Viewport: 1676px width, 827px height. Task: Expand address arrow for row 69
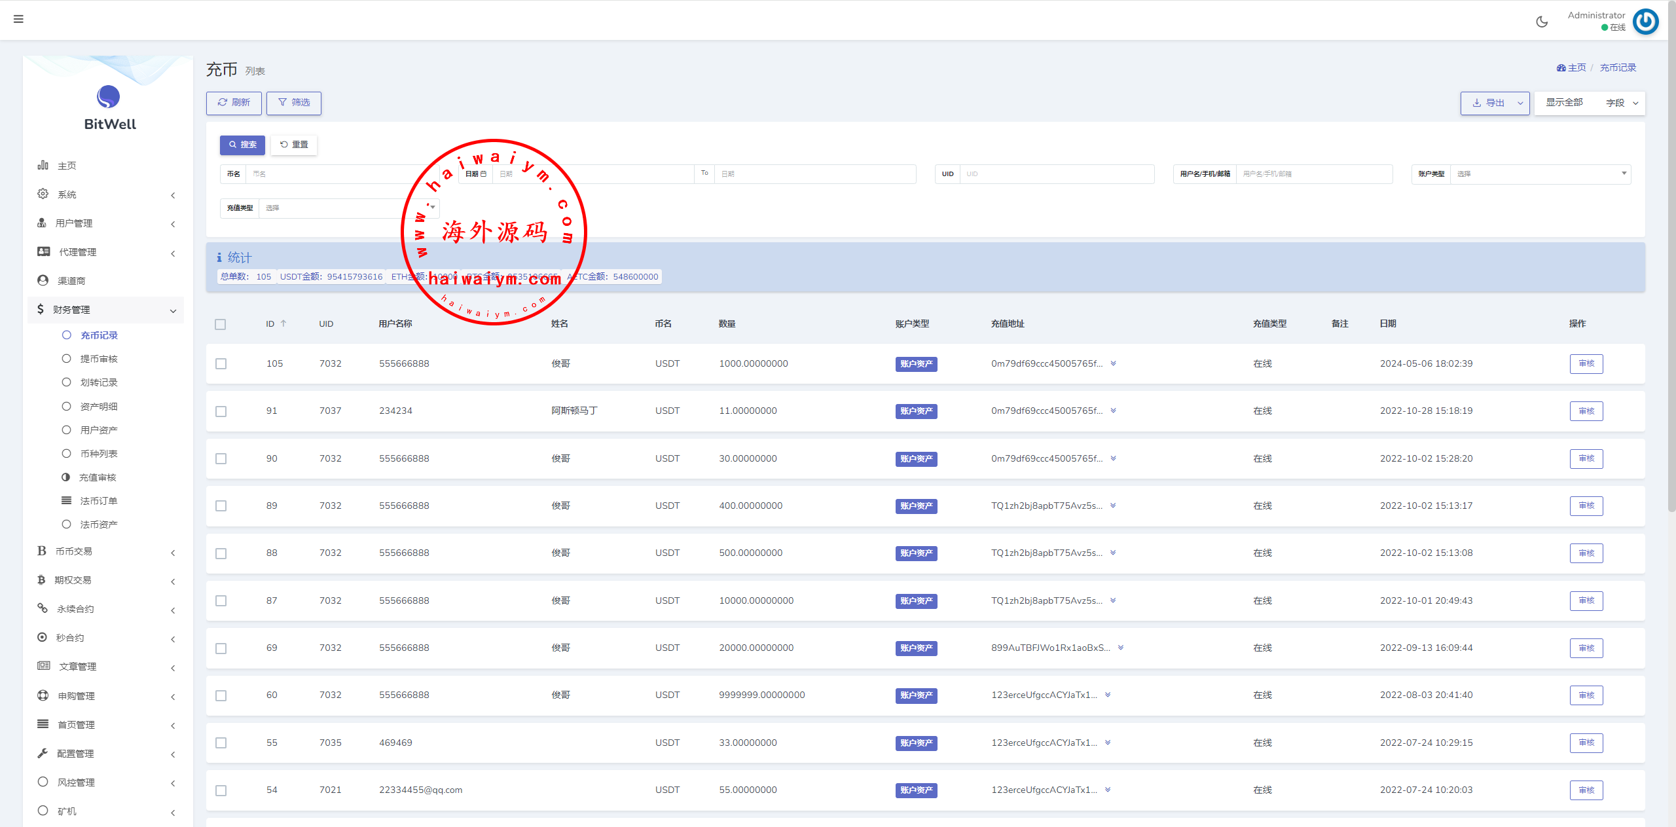pos(1121,648)
